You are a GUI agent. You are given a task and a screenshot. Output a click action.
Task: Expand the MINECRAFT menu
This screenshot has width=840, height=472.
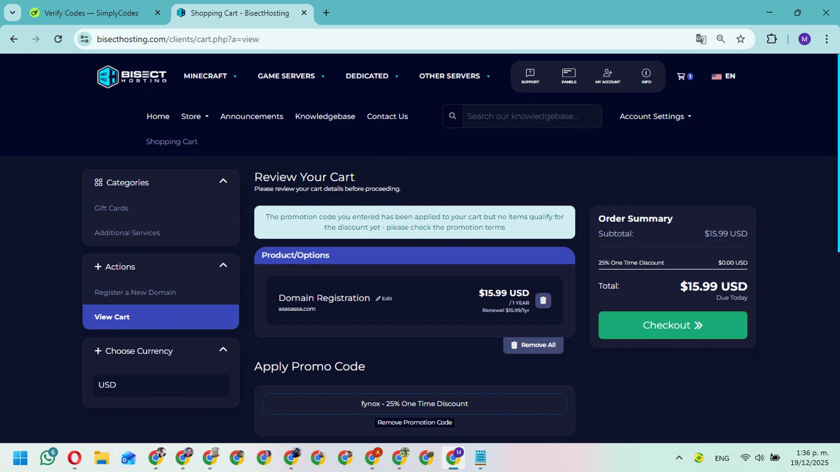210,76
